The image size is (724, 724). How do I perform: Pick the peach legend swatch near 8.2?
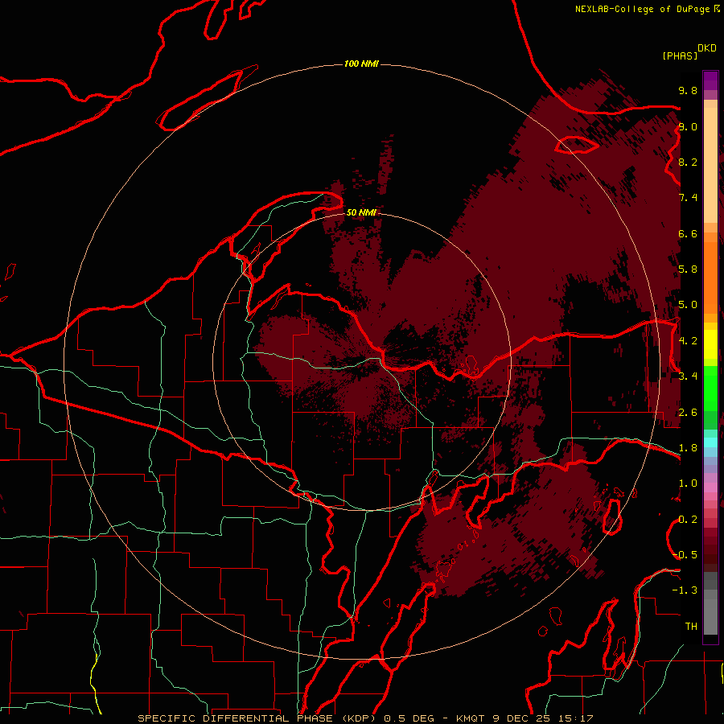click(x=710, y=165)
